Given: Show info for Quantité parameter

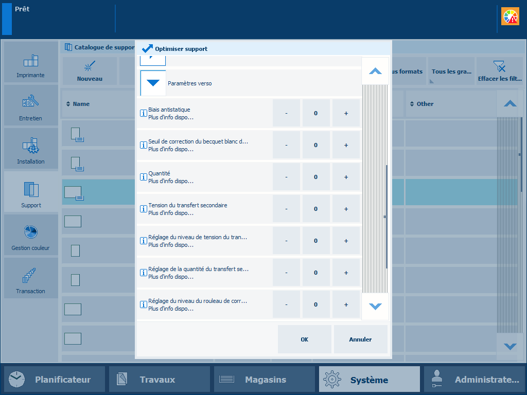Looking at the screenshot, I should click(144, 177).
